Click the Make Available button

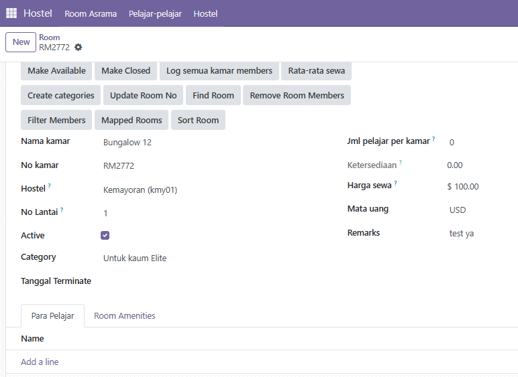click(x=56, y=70)
